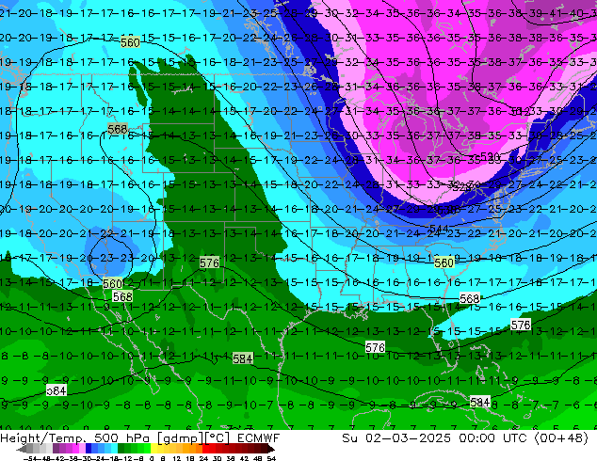Image resolution: width=597 pixels, height=461 pixels.
Task: Click the 560 label directly above the lower-left 568
Action: [x=112, y=283]
